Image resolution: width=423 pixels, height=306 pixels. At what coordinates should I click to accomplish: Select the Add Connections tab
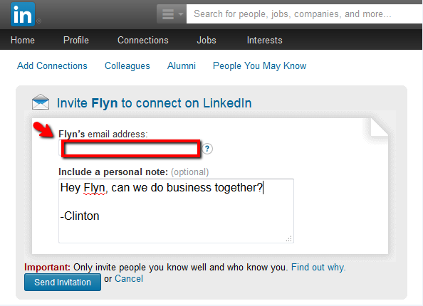52,65
